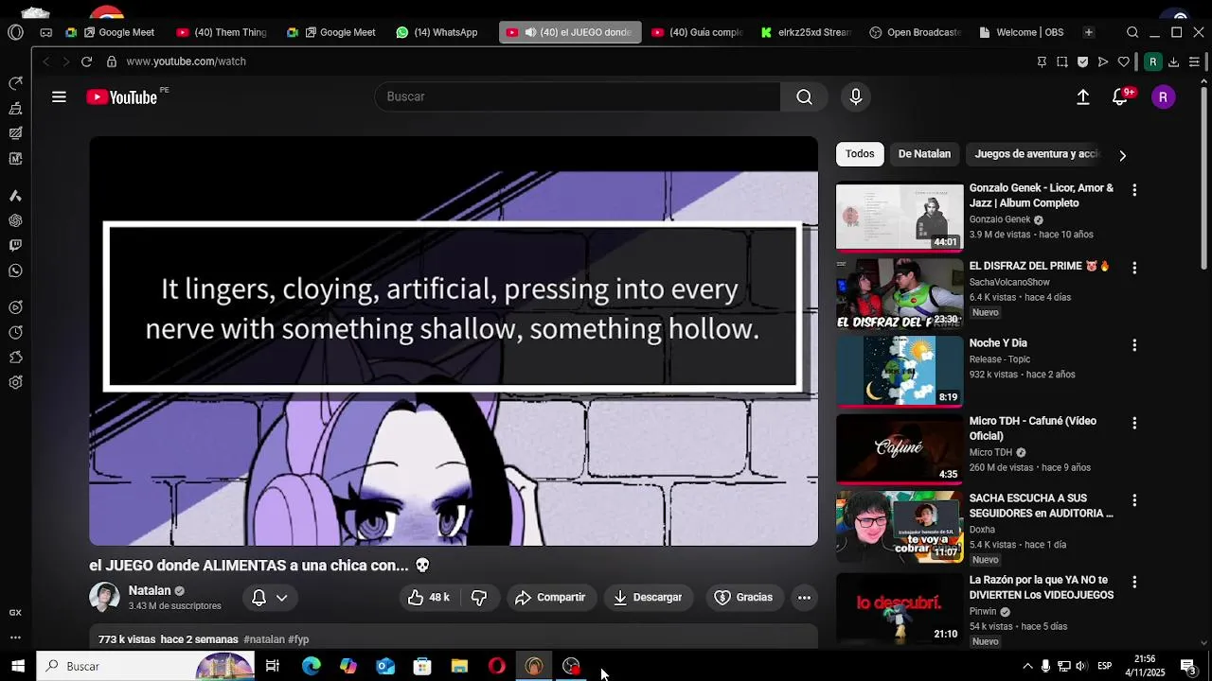Click the pin icon in address bar
Screen dimensions: 1212x681
coord(1042,61)
